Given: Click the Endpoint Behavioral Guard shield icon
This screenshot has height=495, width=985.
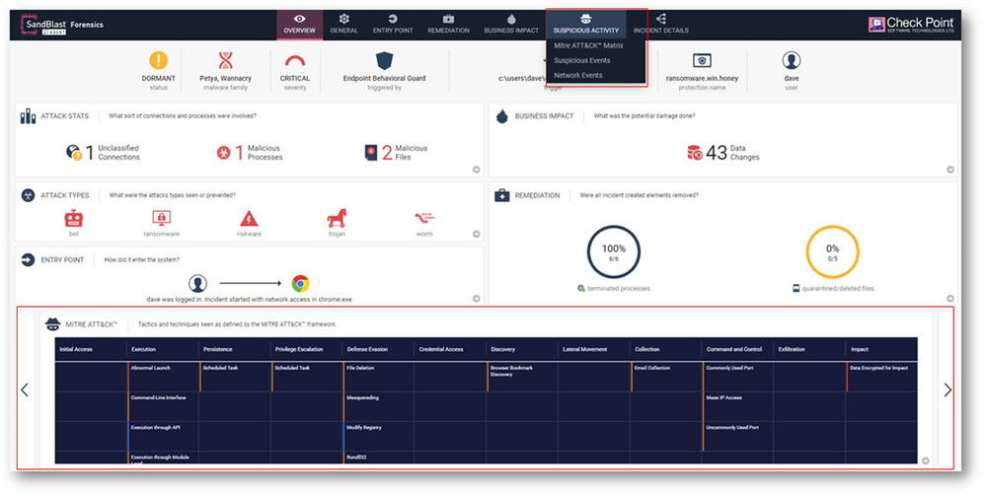Looking at the screenshot, I should tap(384, 61).
